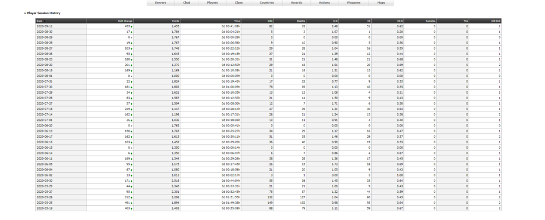Sort table by Date column header
Screen dimensions: 545x220
coord(39,21)
